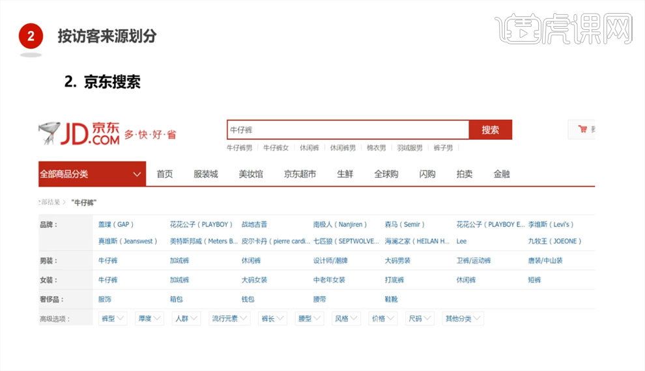Open the shopping cart icon

(x=582, y=129)
